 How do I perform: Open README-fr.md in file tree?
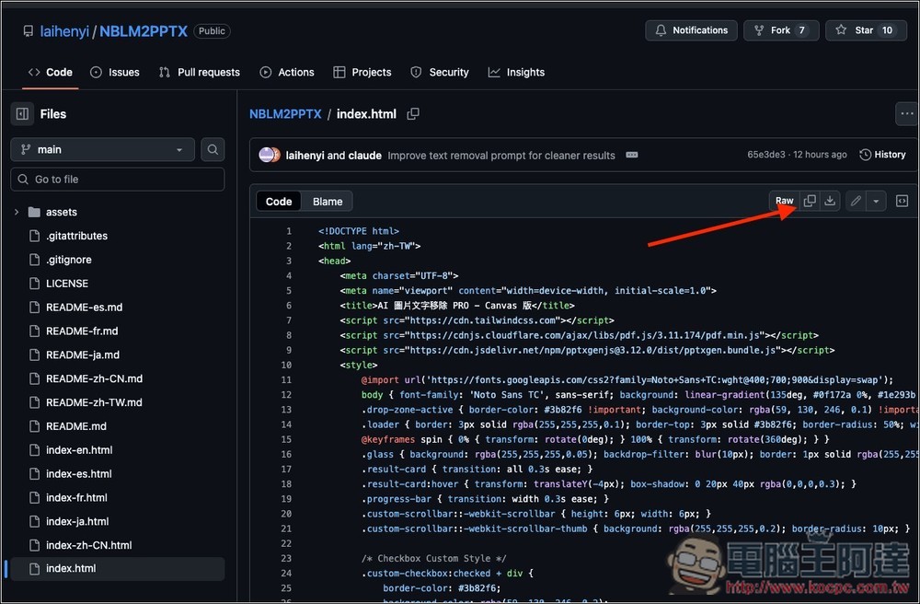point(82,331)
